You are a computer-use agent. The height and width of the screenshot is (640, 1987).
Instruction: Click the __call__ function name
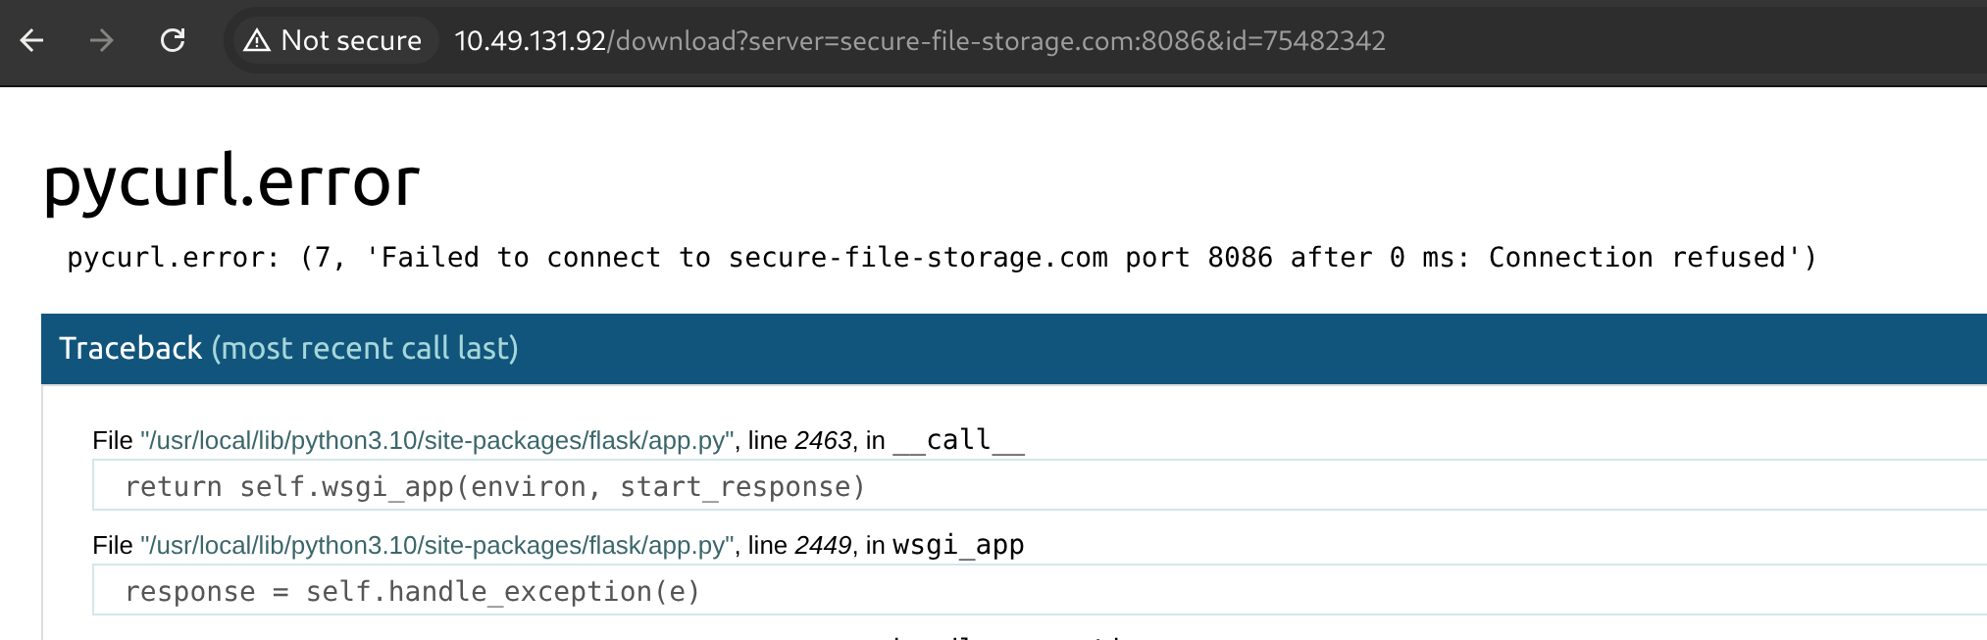[958, 441]
